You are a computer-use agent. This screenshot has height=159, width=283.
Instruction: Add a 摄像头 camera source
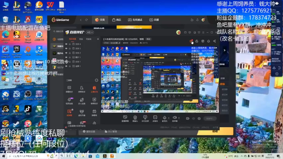tap(135, 119)
